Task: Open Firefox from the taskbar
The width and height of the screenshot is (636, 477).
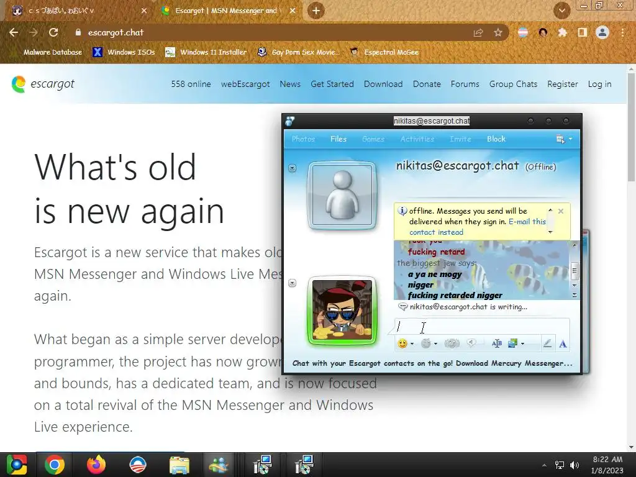Action: [96, 465]
